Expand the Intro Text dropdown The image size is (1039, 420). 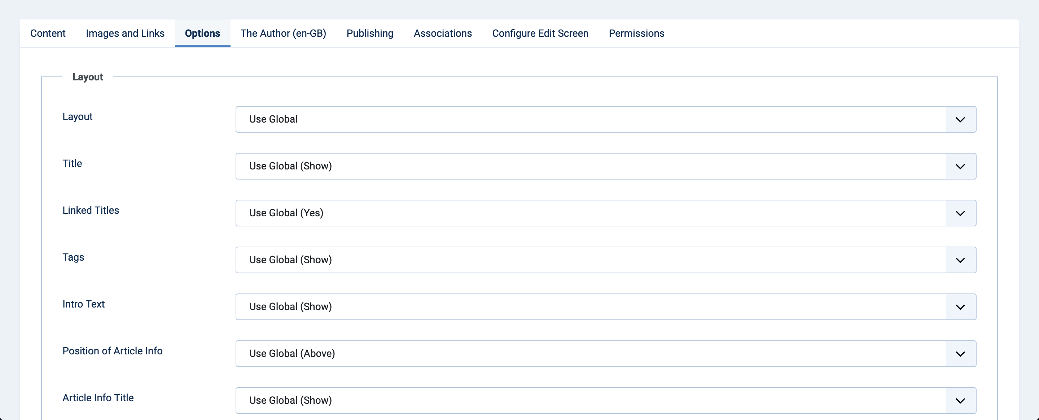coord(606,307)
